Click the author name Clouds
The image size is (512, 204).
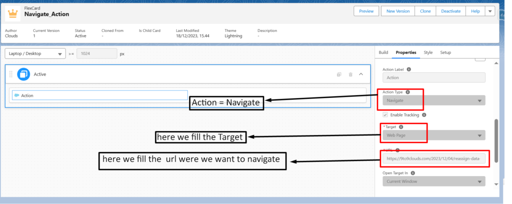tap(11, 36)
